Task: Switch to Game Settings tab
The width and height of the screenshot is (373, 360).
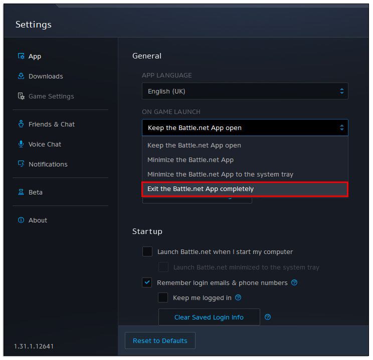Action: click(x=51, y=96)
